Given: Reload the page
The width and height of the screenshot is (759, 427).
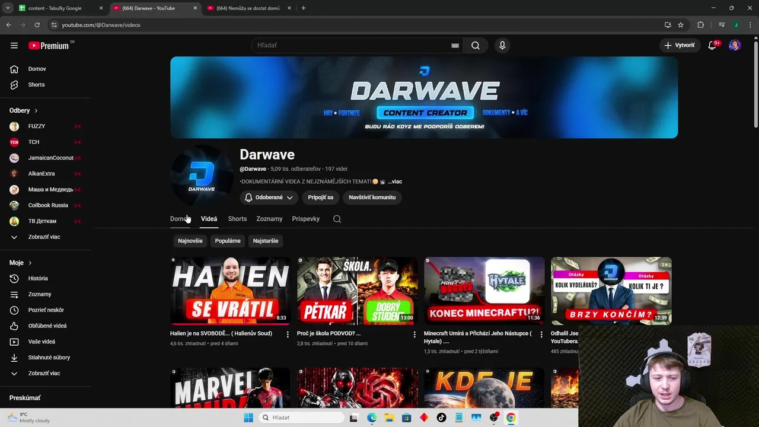Looking at the screenshot, I should 37,25.
